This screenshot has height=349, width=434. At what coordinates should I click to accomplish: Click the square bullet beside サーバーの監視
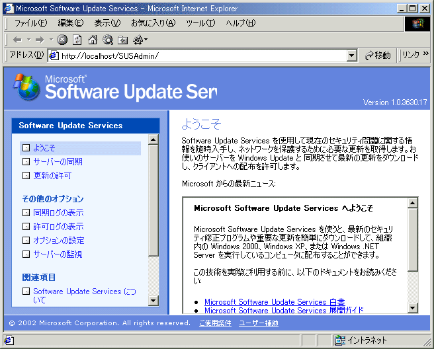click(x=26, y=254)
